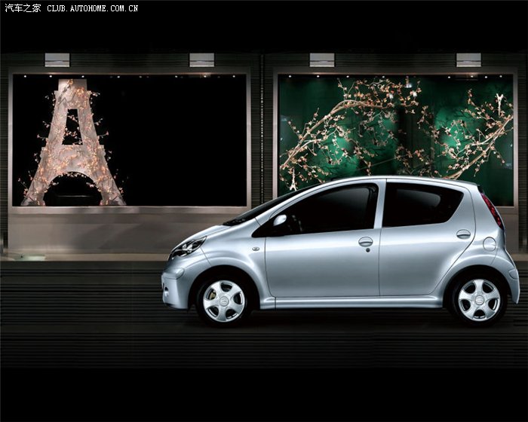Click the car's silver roof

[392, 180]
